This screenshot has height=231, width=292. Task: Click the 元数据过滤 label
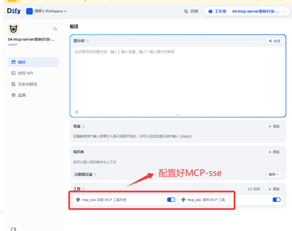[83, 174]
